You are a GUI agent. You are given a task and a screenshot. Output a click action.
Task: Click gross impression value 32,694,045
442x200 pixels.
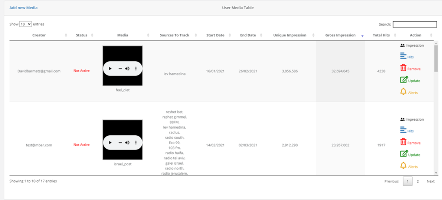340,71
